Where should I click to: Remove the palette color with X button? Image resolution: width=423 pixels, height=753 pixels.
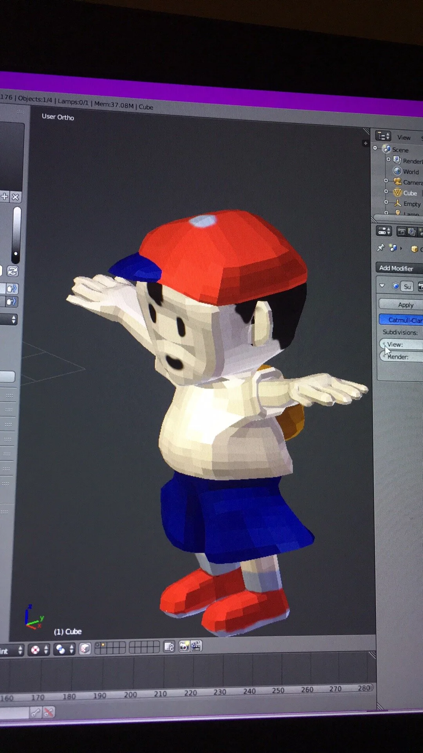[x=15, y=197]
